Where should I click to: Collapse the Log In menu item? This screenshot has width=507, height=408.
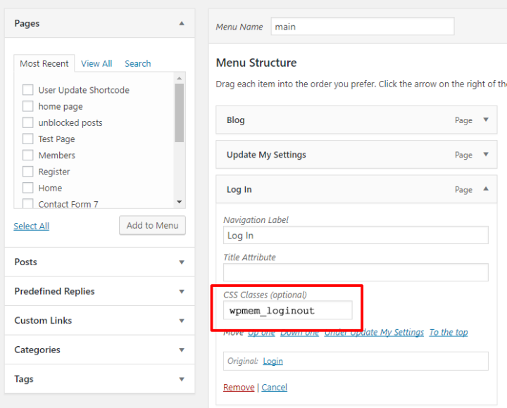coord(485,189)
